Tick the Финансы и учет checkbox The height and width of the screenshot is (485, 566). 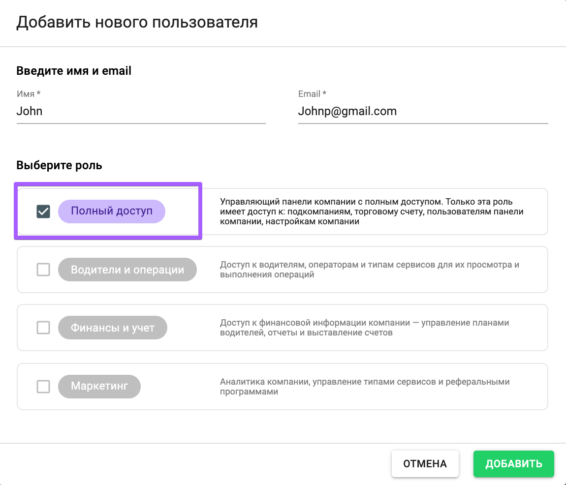click(43, 328)
